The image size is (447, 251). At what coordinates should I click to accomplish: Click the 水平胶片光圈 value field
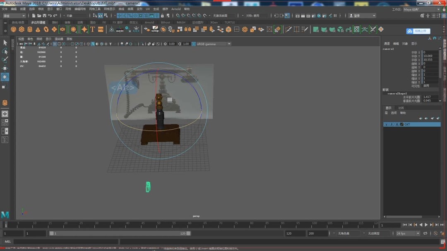(427, 97)
